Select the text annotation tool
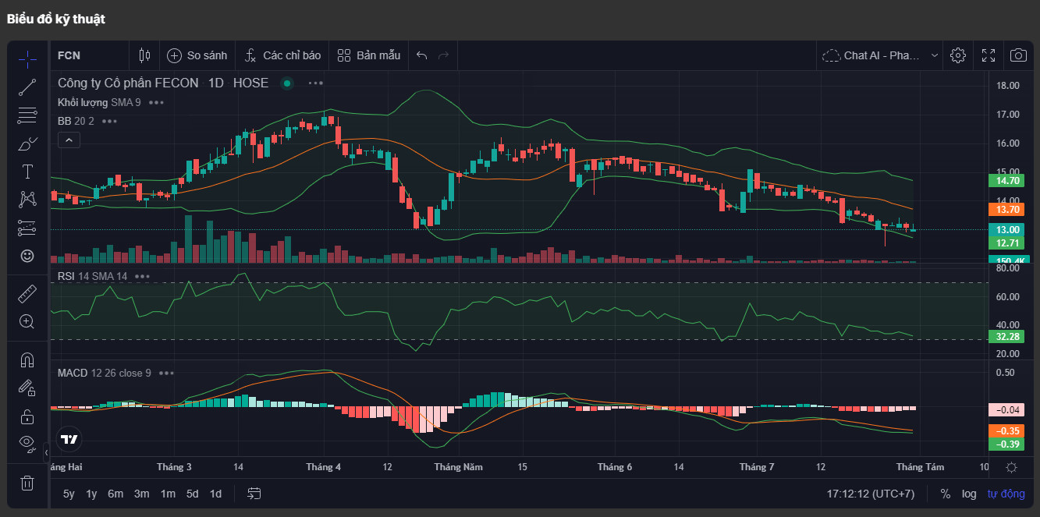The width and height of the screenshot is (1040, 517). pos(27,172)
